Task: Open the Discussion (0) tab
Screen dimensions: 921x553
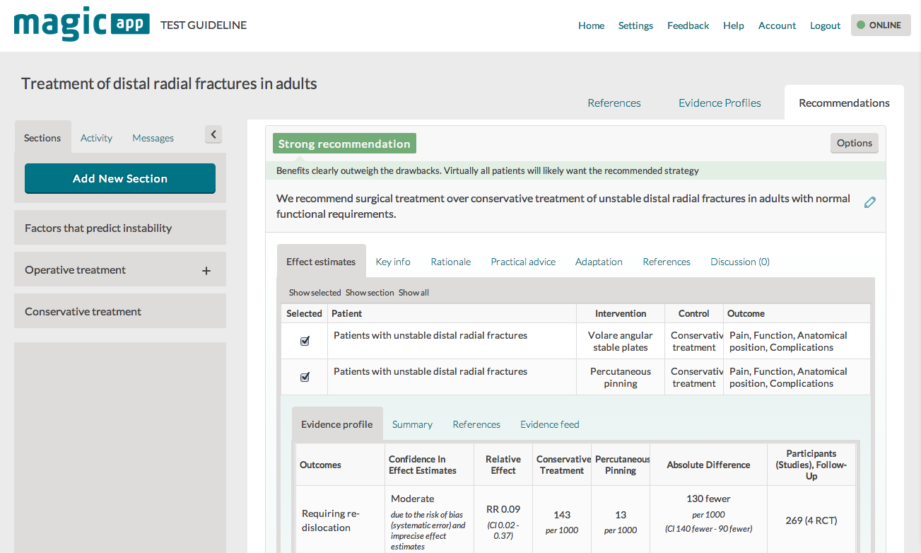Action: [739, 262]
